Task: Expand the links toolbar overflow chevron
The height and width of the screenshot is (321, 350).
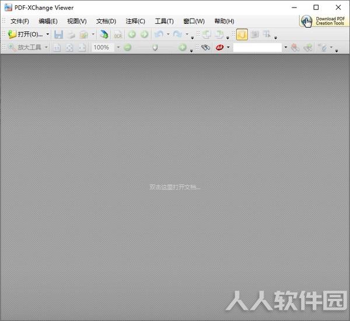Action: [337, 51]
